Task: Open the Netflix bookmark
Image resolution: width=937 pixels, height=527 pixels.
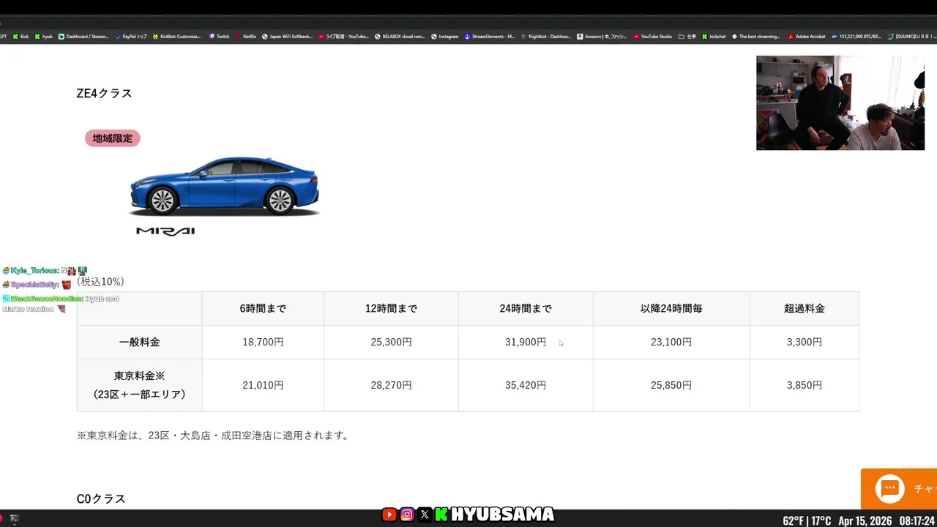Action: (x=246, y=36)
